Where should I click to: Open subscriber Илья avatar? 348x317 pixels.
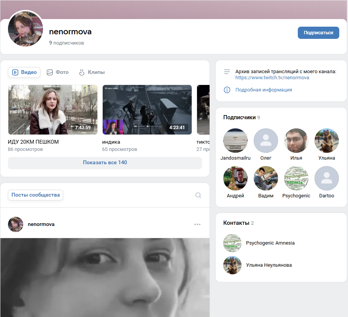click(296, 141)
